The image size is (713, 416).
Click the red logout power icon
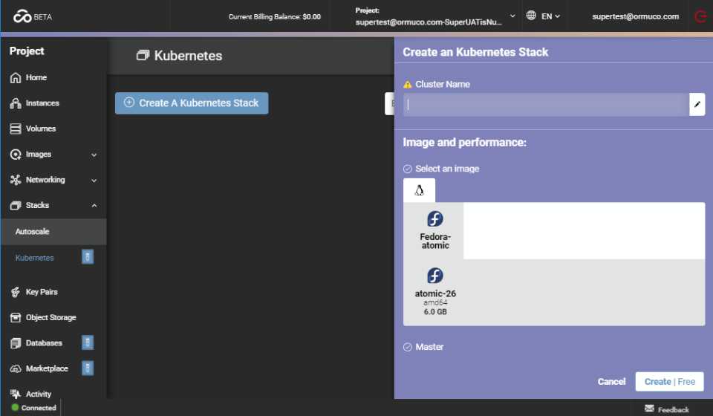click(700, 16)
